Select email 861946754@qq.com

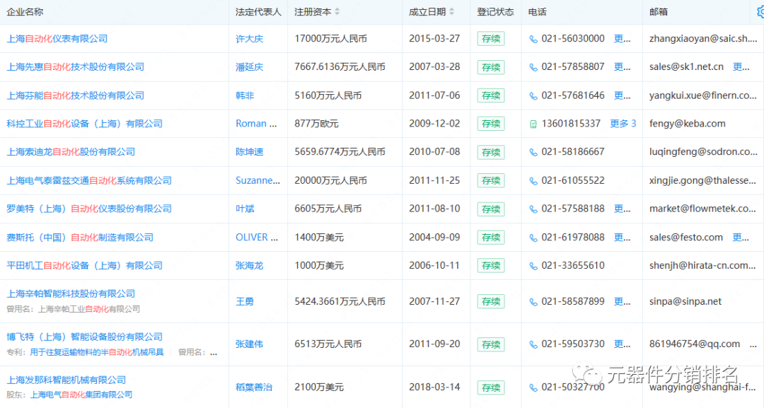tap(695, 344)
